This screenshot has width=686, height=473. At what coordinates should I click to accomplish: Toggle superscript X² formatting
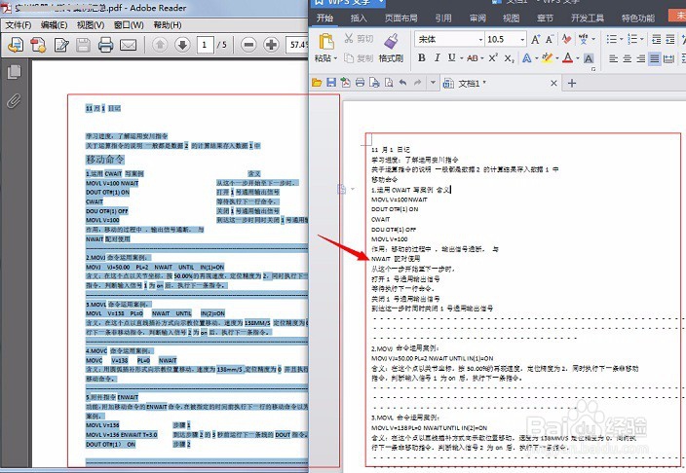(x=493, y=57)
